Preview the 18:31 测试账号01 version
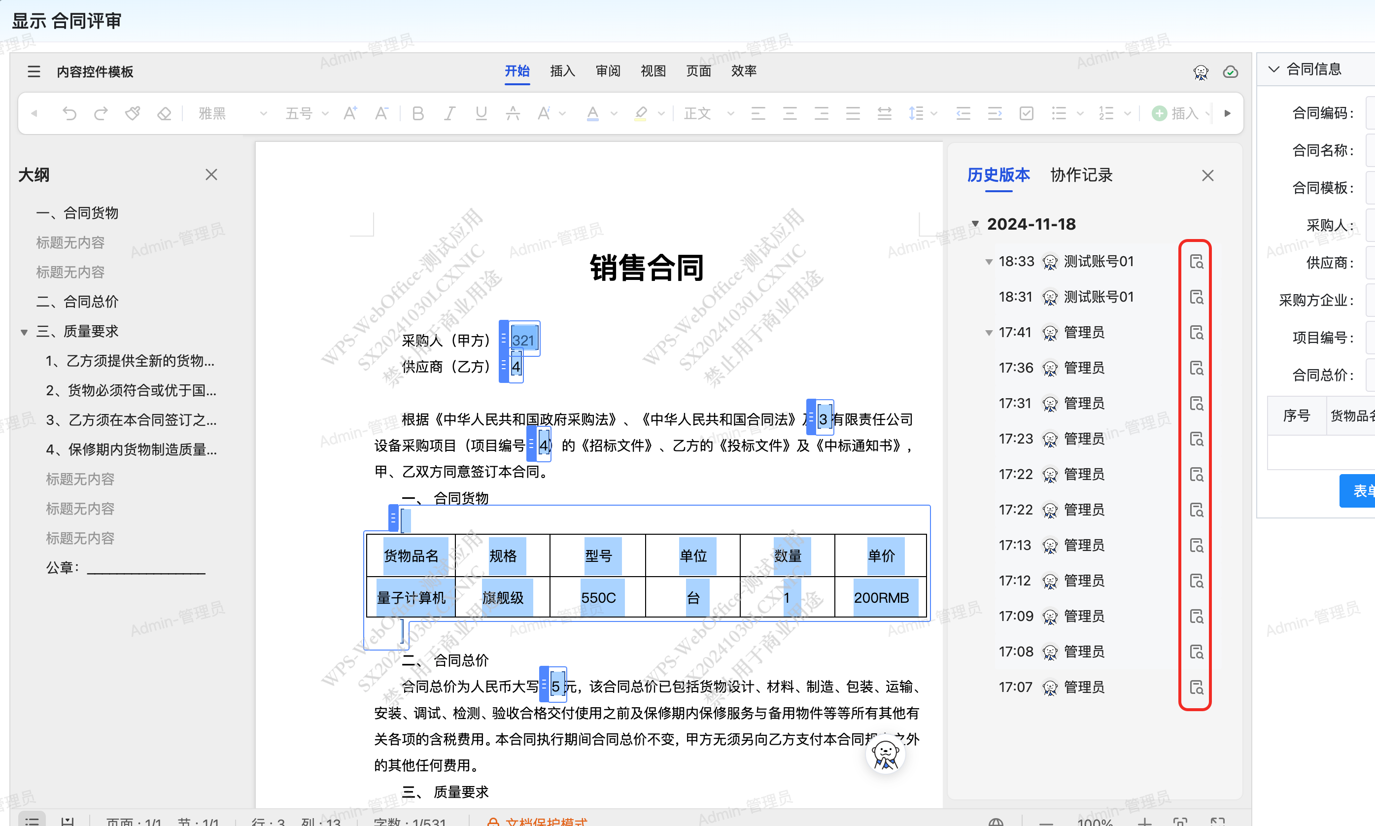This screenshot has height=826, width=1375. (1197, 297)
